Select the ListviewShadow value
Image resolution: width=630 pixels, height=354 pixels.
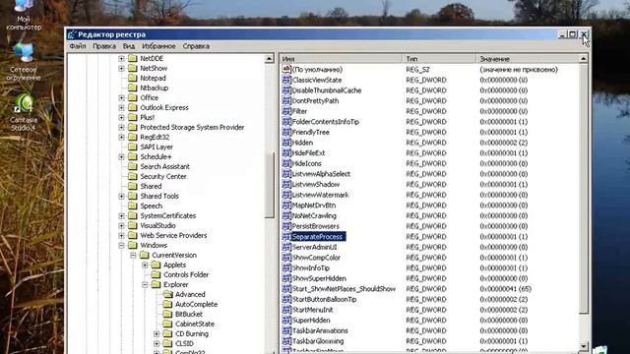tap(316, 184)
